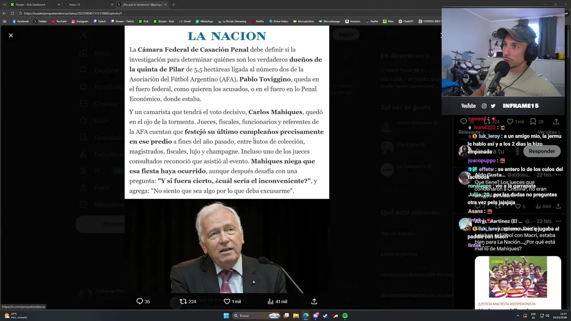Open the volume control in the system tray
Viewport: 571px width, 321px height.
click(x=547, y=316)
